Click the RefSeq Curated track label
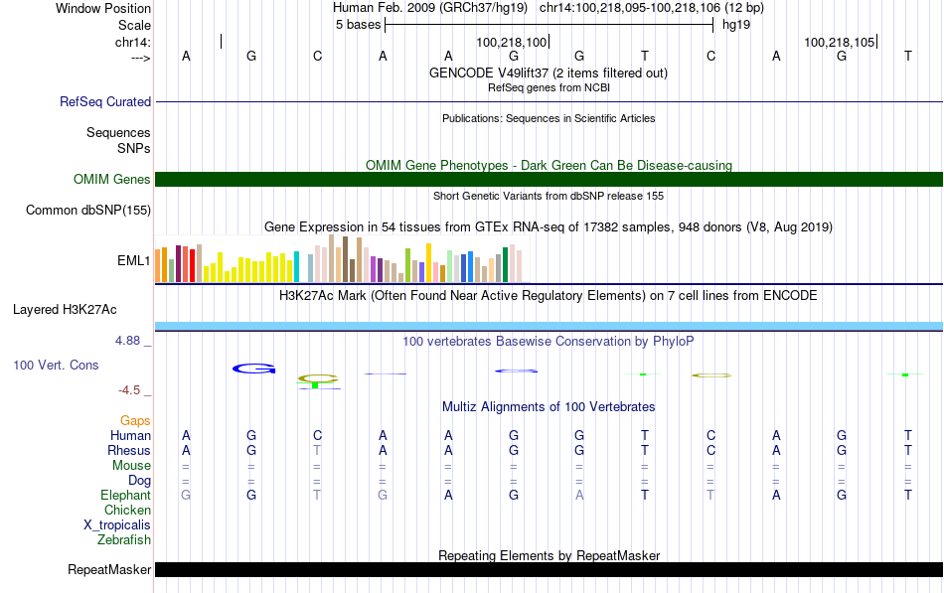The width and height of the screenshot is (944, 593). pos(104,101)
